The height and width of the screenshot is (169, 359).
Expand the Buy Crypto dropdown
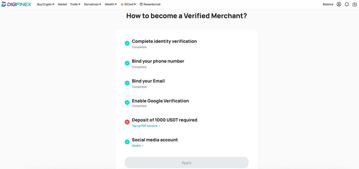(x=46, y=4)
